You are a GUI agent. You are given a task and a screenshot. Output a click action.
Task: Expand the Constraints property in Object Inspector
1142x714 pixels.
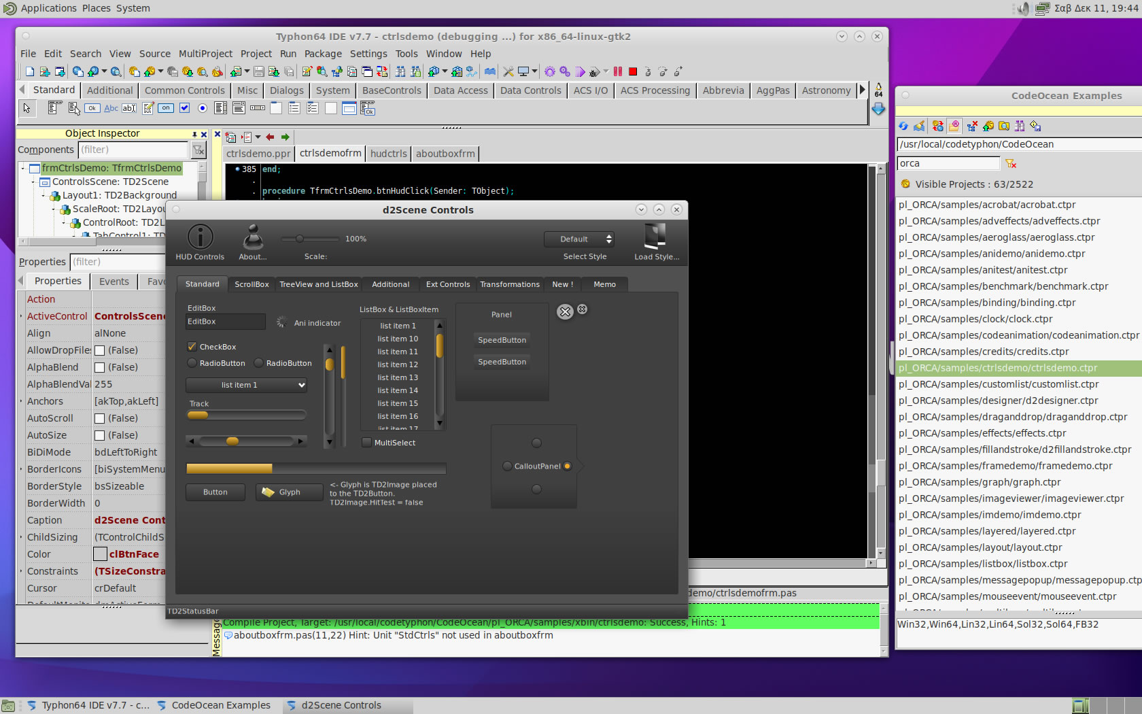tap(21, 571)
